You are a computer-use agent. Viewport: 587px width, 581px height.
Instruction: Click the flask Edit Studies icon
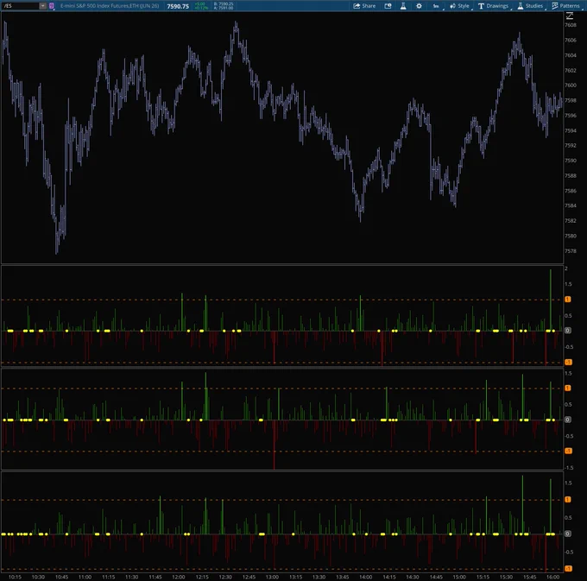pyautogui.click(x=403, y=6)
